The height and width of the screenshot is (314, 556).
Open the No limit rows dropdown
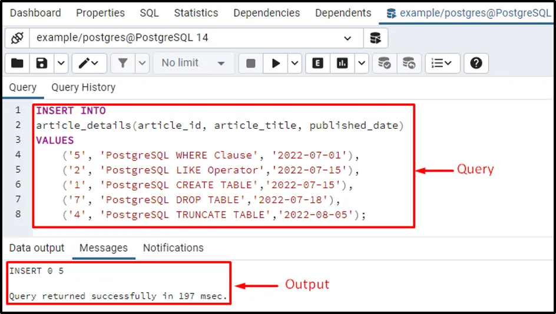pos(194,64)
